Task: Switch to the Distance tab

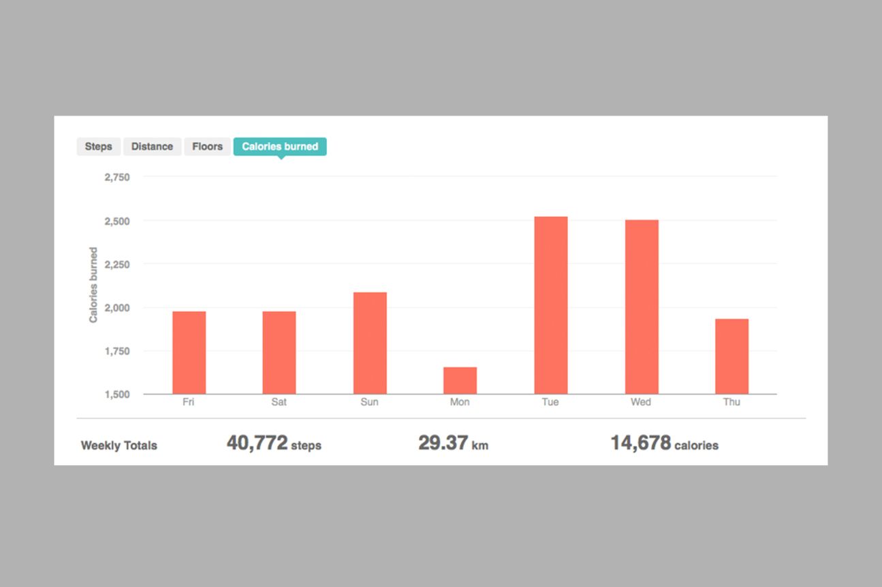Action: pyautogui.click(x=152, y=146)
